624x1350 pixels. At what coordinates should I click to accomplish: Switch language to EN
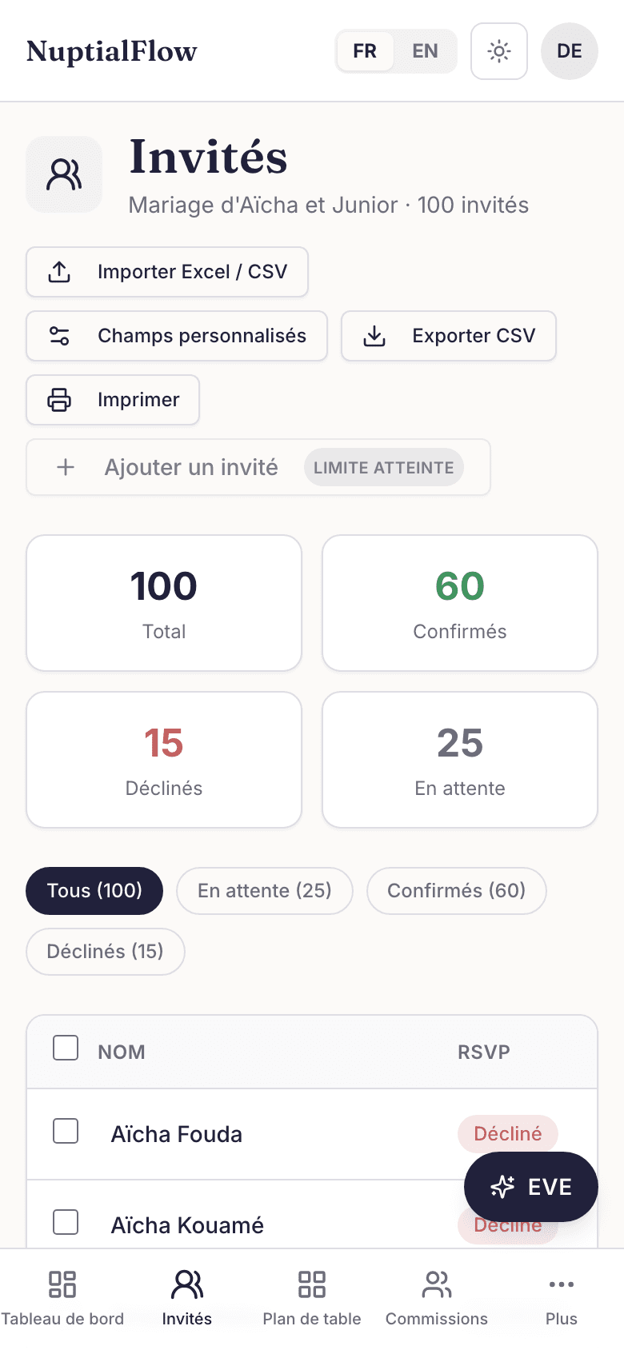pos(425,51)
